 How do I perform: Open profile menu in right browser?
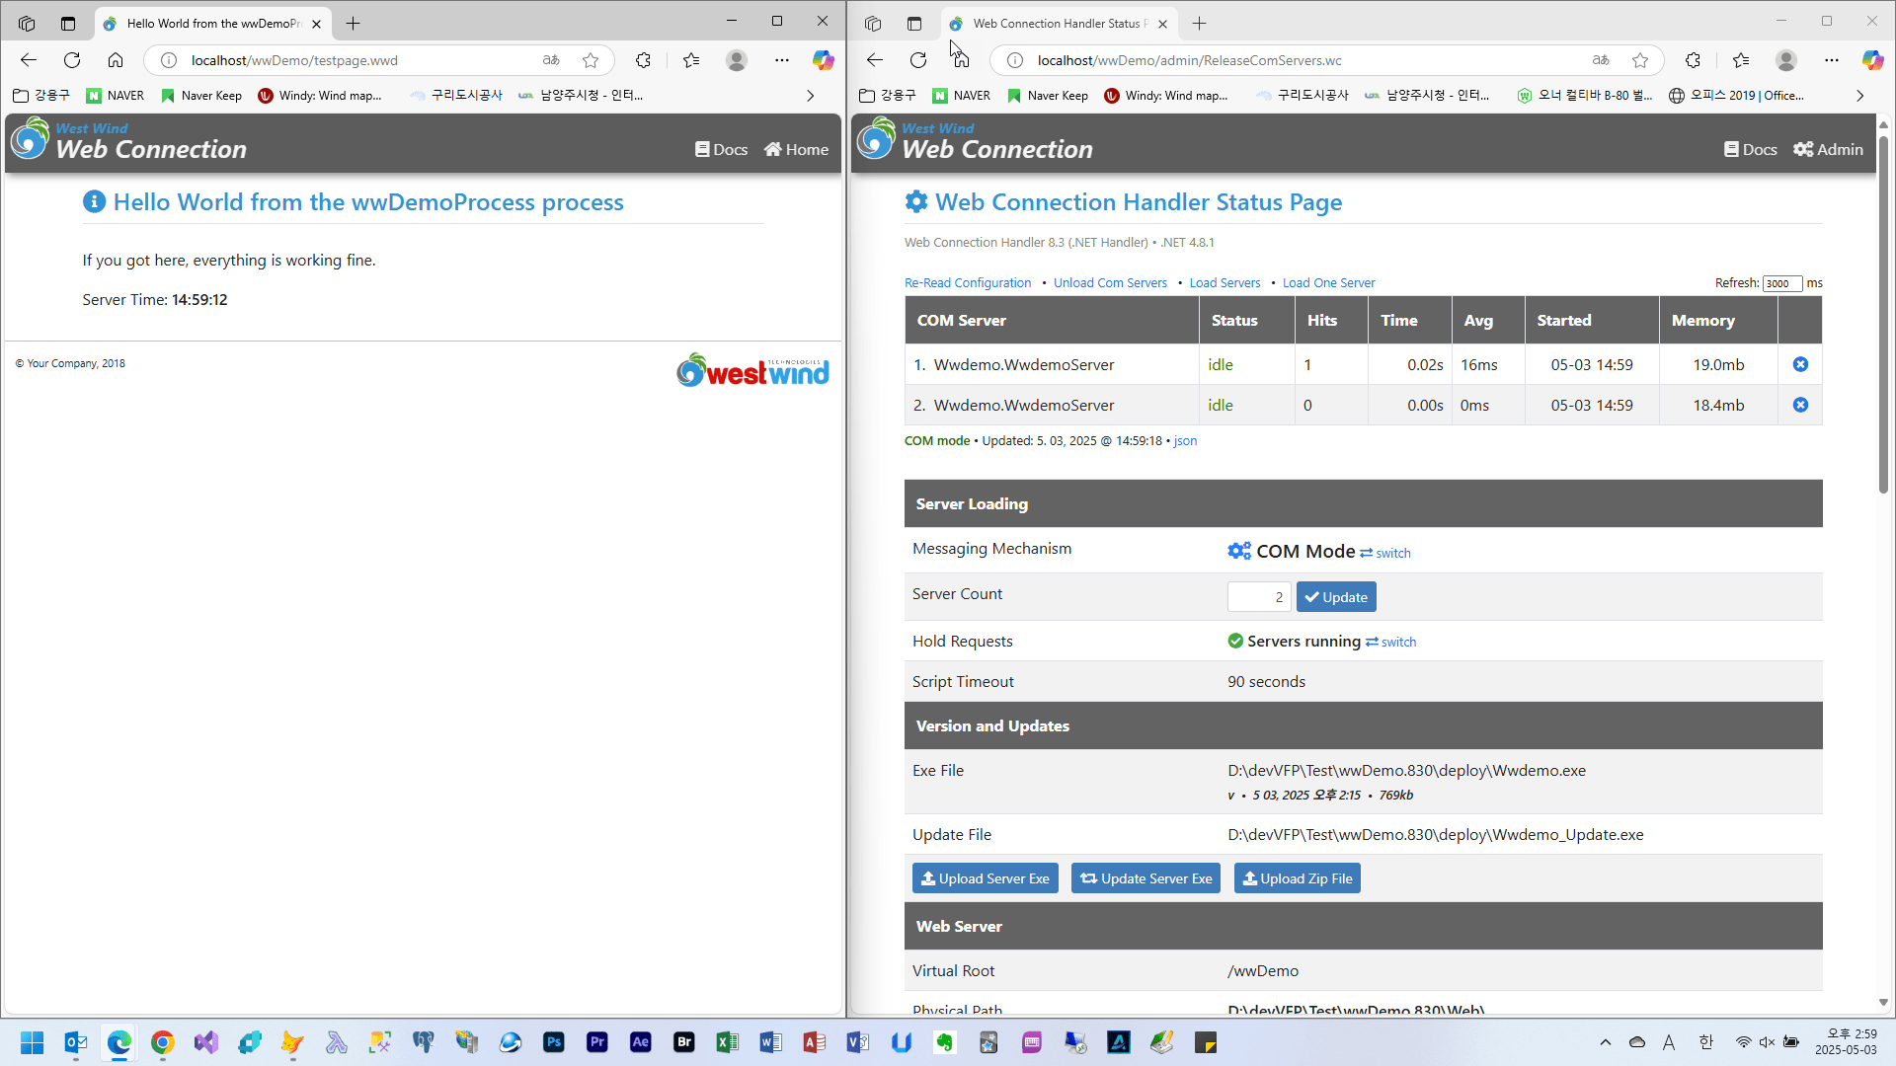1785,60
